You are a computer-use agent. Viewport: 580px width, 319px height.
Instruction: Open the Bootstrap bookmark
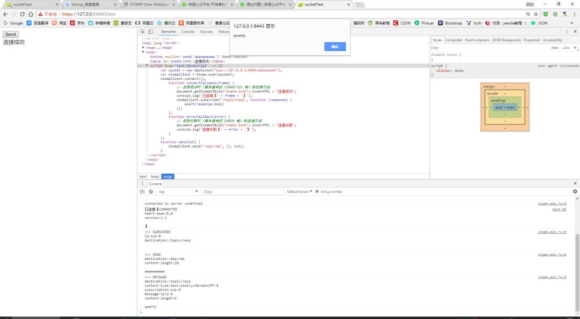(450, 23)
